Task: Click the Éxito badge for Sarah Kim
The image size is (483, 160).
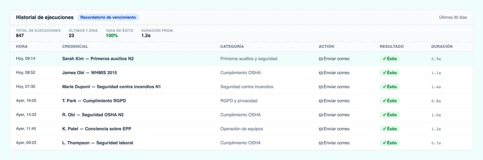Action: point(390,58)
